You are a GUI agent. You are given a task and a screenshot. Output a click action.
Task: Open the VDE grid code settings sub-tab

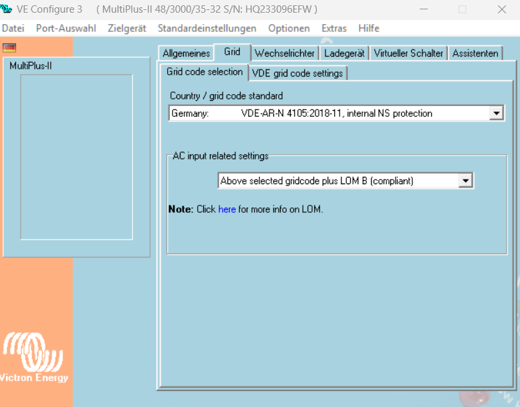coord(297,73)
